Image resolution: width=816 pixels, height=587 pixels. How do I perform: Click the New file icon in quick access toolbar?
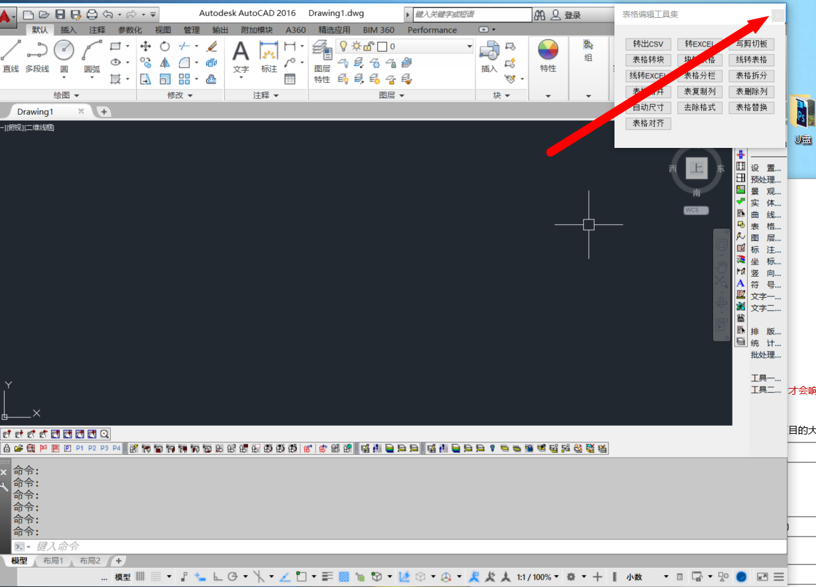point(28,14)
